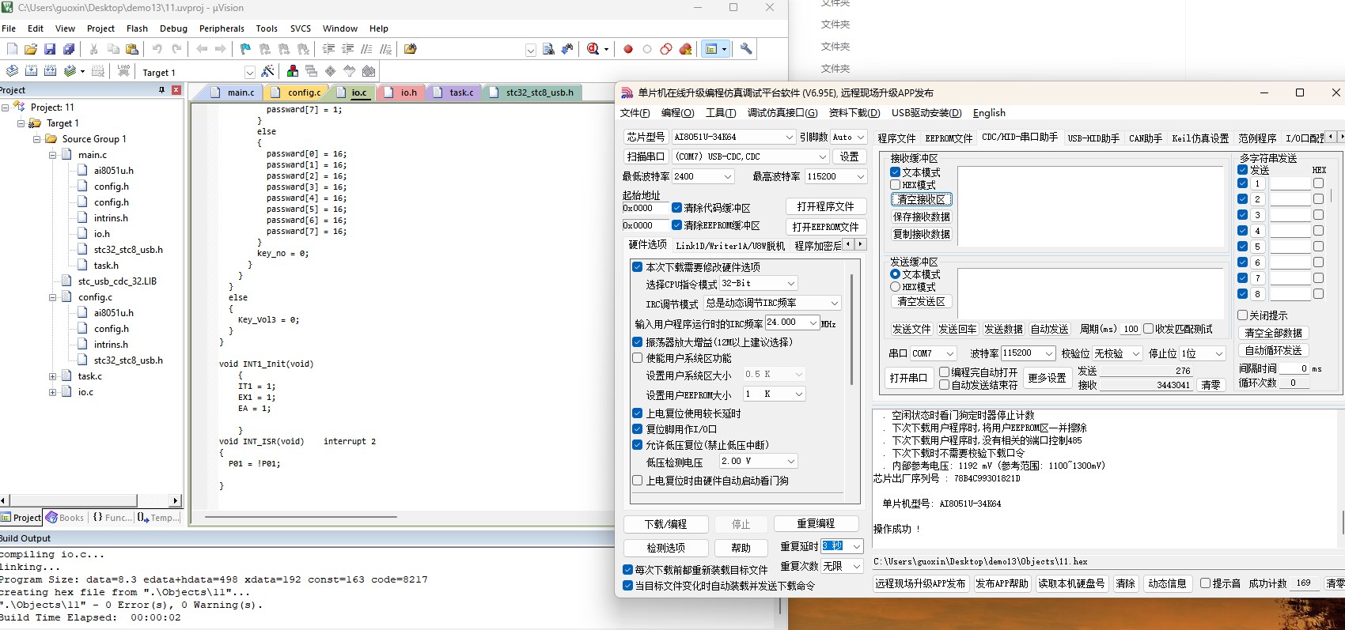Click the Download LOAD icon
This screenshot has height=630, width=1345.
coord(123,71)
